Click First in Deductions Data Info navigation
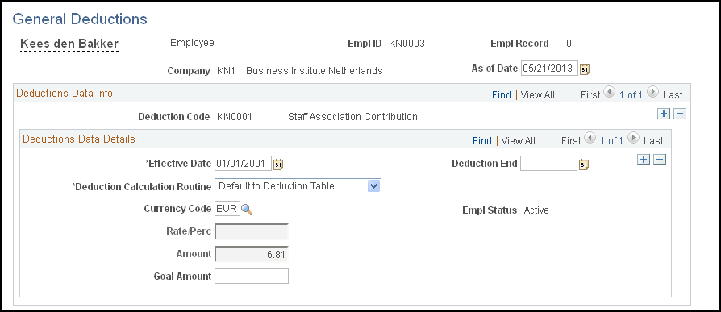The image size is (721, 312). click(x=590, y=94)
